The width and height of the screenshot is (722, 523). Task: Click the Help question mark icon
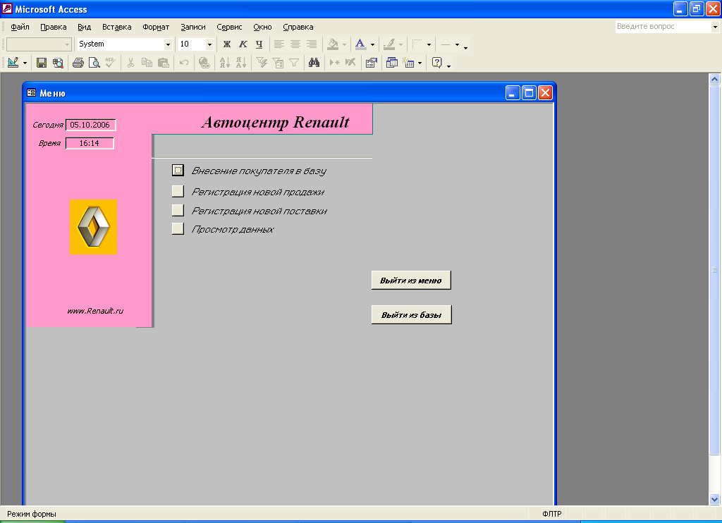[437, 63]
